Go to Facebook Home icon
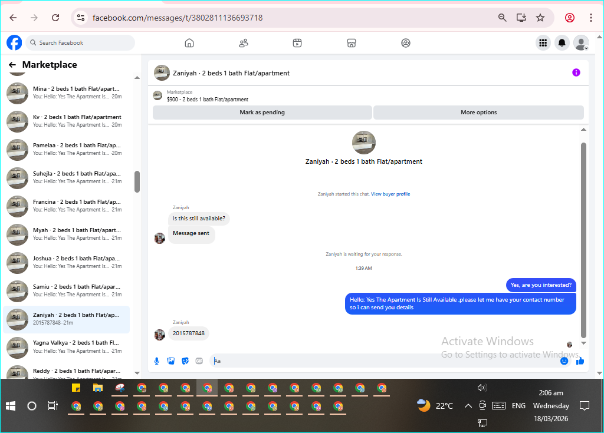 (189, 43)
